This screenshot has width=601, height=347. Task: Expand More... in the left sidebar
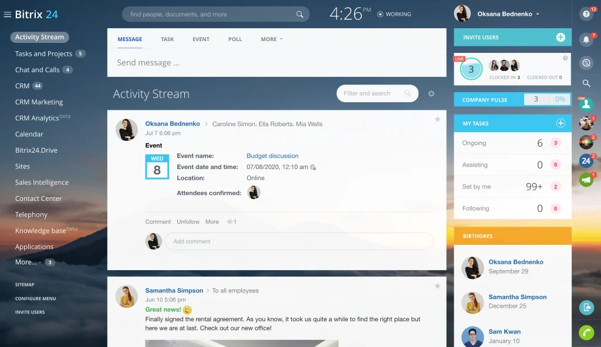click(28, 262)
